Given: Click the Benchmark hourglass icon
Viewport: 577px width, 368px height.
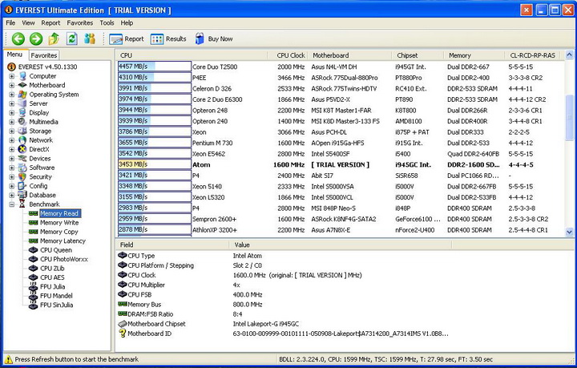Looking at the screenshot, I should (x=22, y=204).
